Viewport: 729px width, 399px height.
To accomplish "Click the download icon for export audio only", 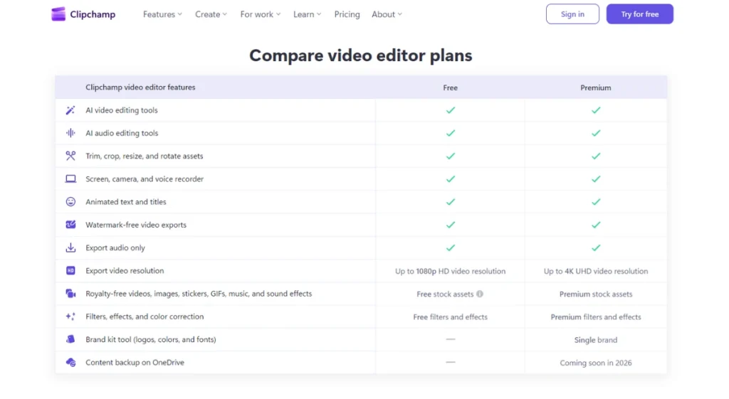I will 70,248.
